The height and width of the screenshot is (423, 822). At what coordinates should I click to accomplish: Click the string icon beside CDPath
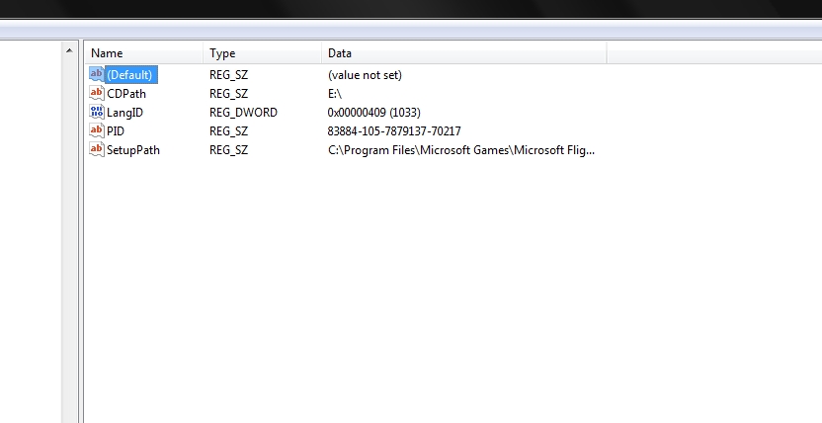[97, 93]
